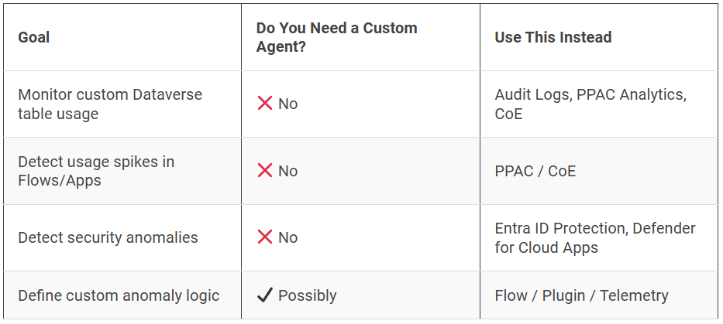The height and width of the screenshot is (324, 723).
Task: Select "Detect usage spikes in Flows/Apps" text
Action: [x=96, y=171]
